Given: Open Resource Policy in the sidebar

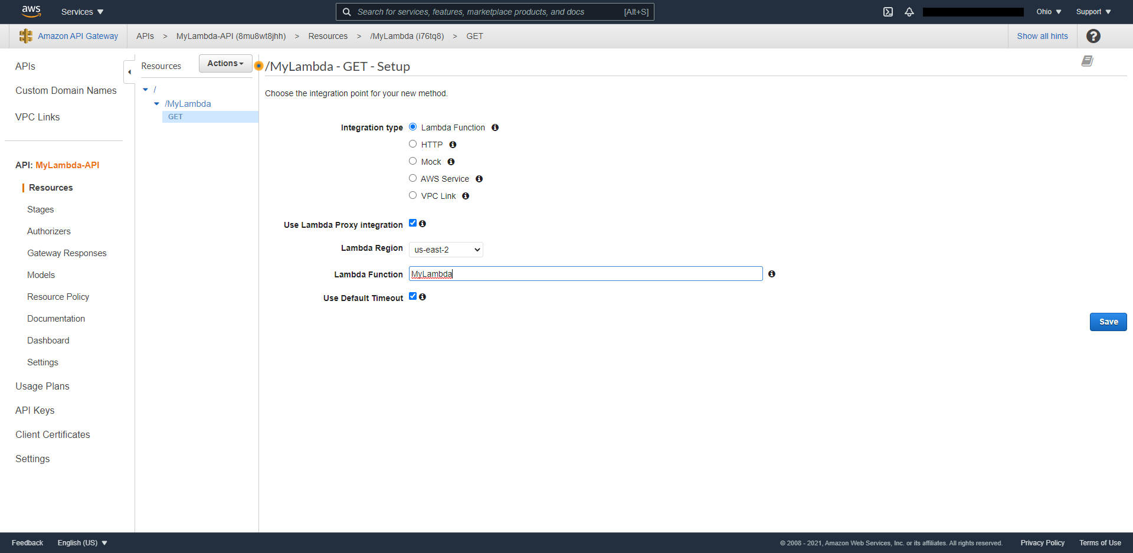Looking at the screenshot, I should coord(58,297).
